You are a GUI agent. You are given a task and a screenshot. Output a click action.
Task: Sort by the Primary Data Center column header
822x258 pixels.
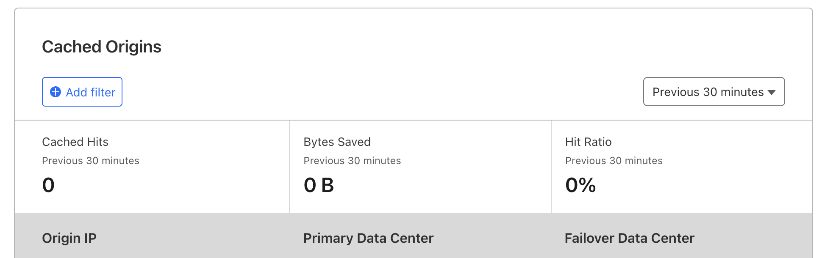tap(369, 238)
